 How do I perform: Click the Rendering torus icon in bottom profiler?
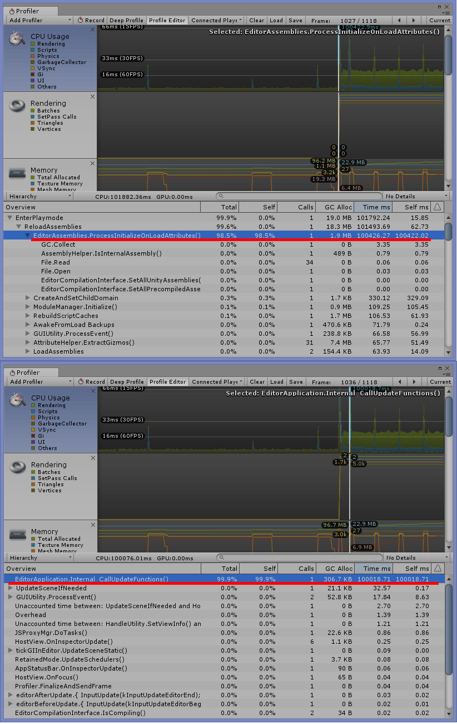[17, 467]
